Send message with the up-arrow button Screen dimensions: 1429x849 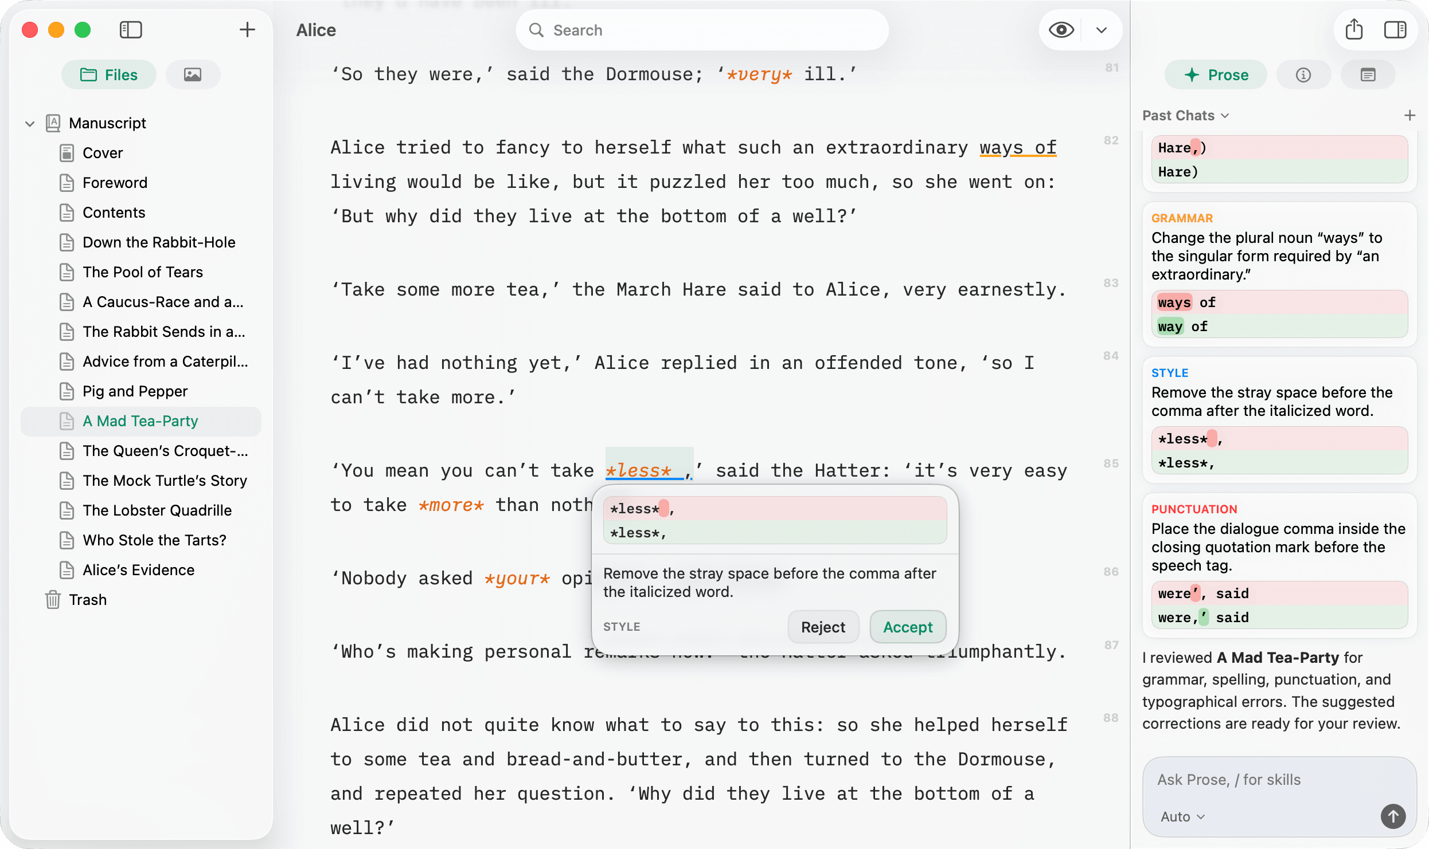point(1393,816)
